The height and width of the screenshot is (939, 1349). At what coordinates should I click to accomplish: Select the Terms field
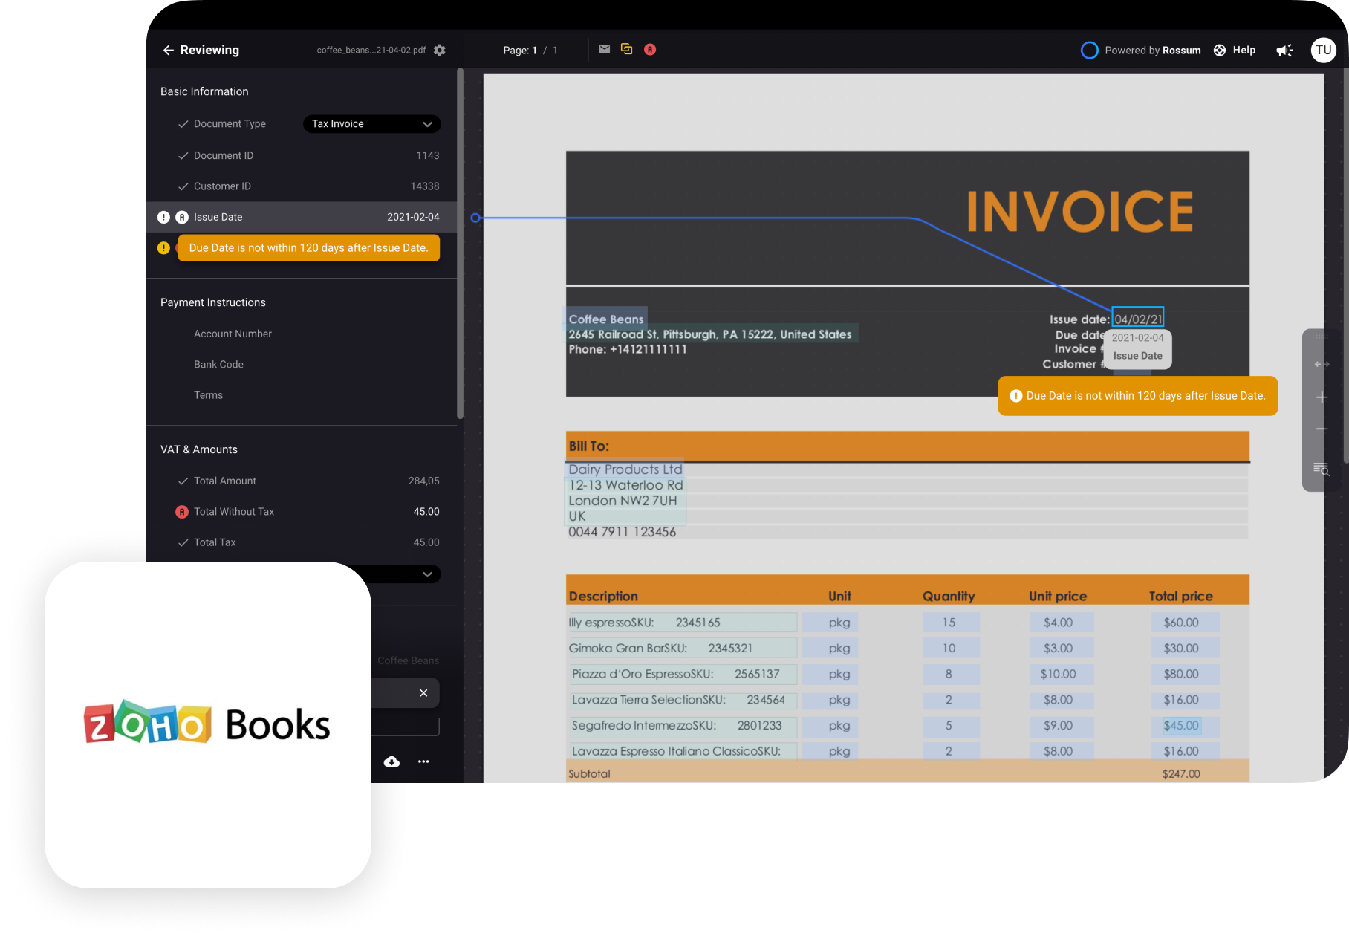[208, 395]
